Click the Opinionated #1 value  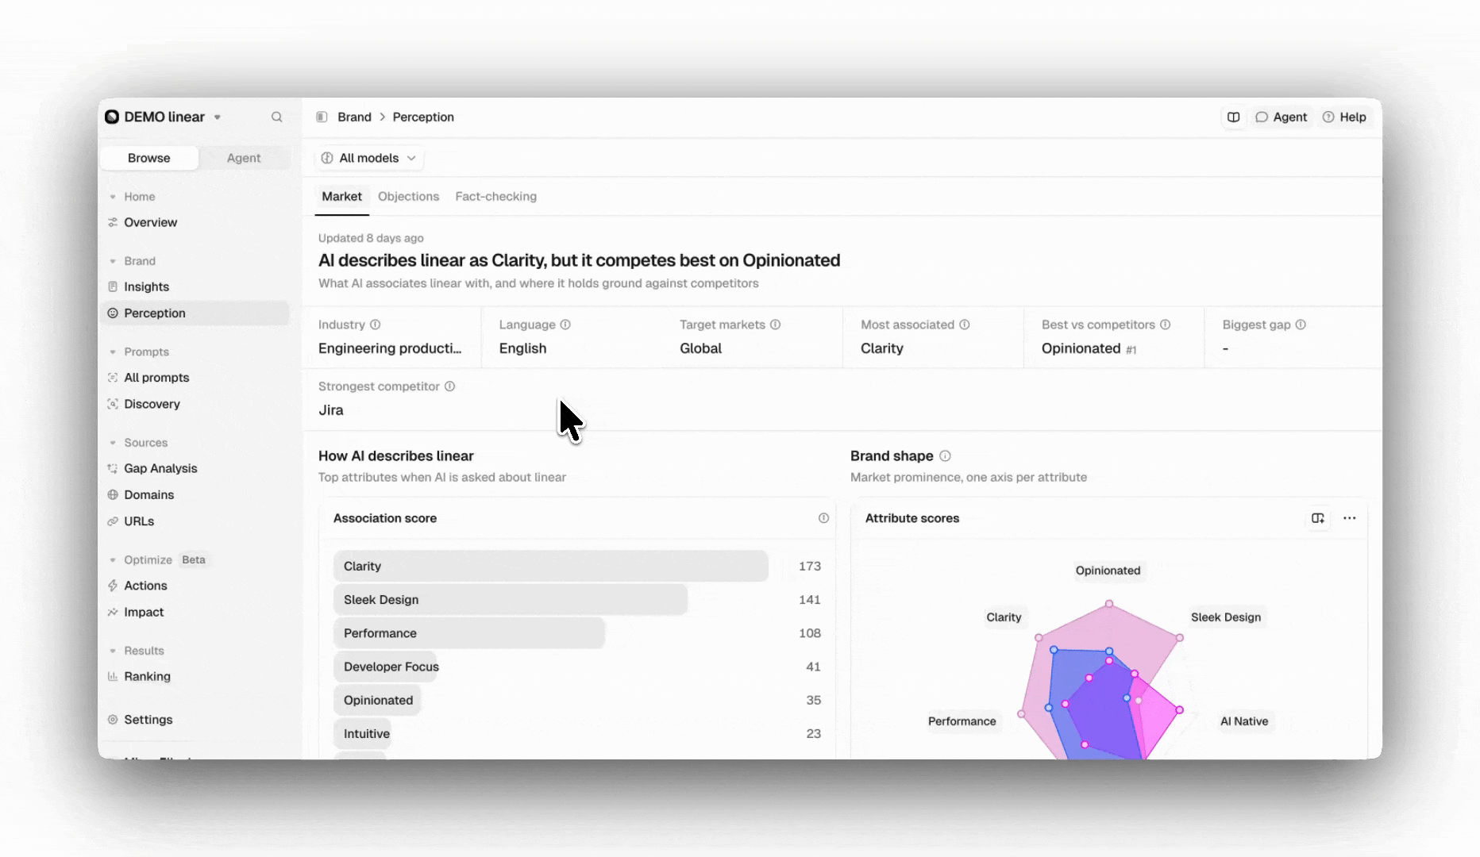point(1089,348)
